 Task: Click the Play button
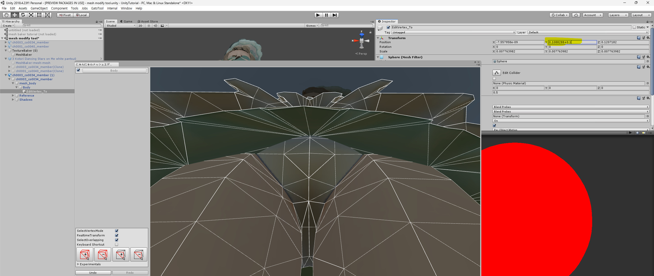coord(318,15)
